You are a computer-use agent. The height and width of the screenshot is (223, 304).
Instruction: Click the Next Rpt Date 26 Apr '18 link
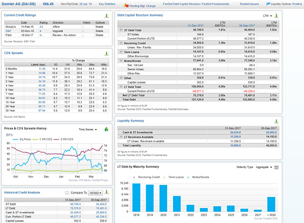pyautogui.click(x=85, y=4)
